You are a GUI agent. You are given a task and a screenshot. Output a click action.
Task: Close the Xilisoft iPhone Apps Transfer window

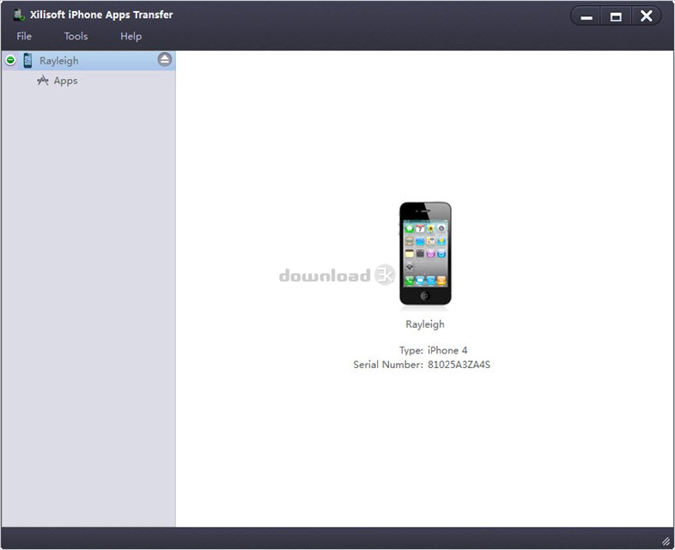[x=646, y=16]
